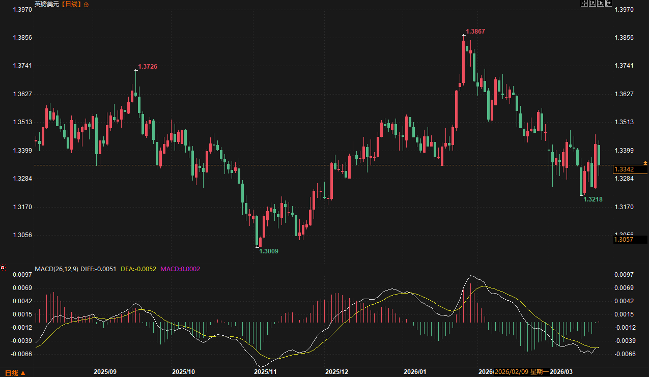Click the 2025/12 time axis label
Screen dimensions: 649x377
pyautogui.click(x=336, y=372)
